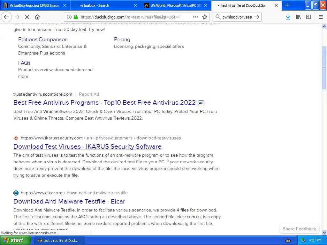Open the page actions three-dot menu
The height and width of the screenshot is (245, 327).
196,17
